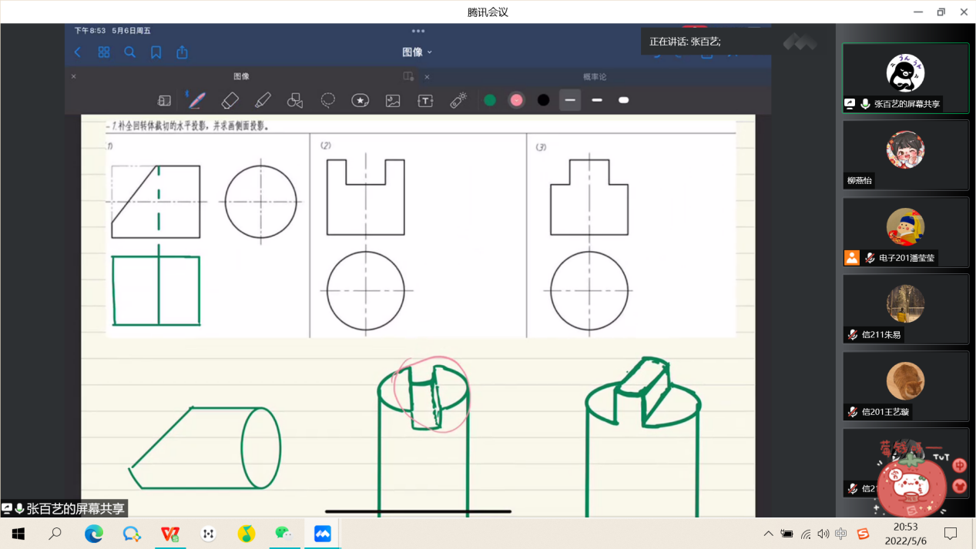Screen dimensions: 976x549
Task: Choose the lasso selection tool
Action: (328, 100)
